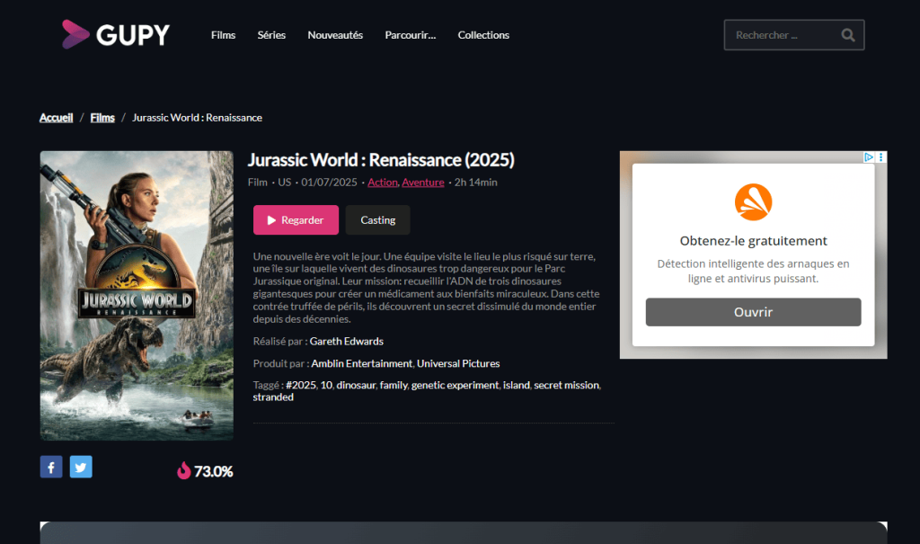920x544 pixels.
Task: Go to Nouveautés
Action: point(334,35)
